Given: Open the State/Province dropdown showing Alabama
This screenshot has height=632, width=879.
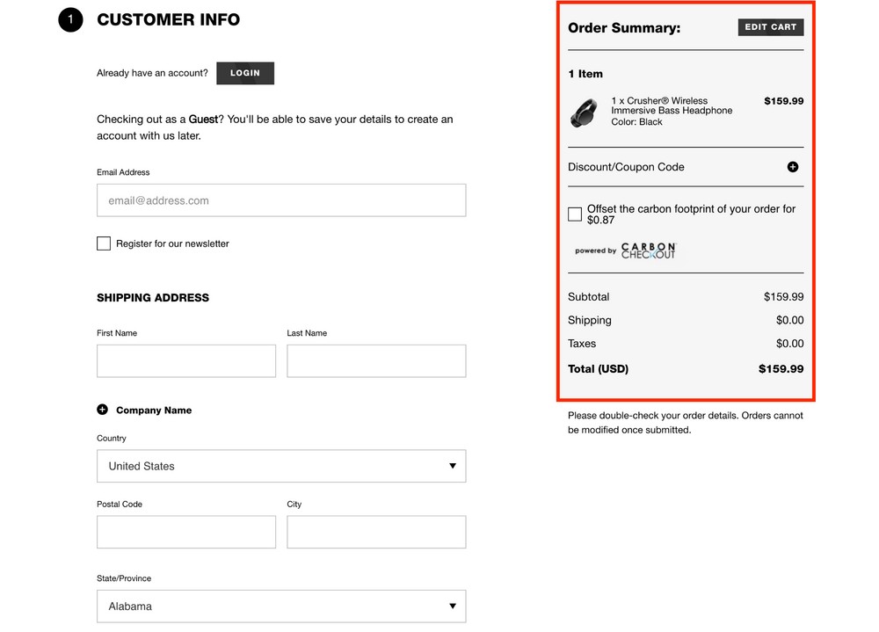Looking at the screenshot, I should [281, 606].
